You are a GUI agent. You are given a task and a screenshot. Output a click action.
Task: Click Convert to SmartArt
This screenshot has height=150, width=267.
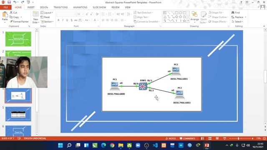coord(146,22)
